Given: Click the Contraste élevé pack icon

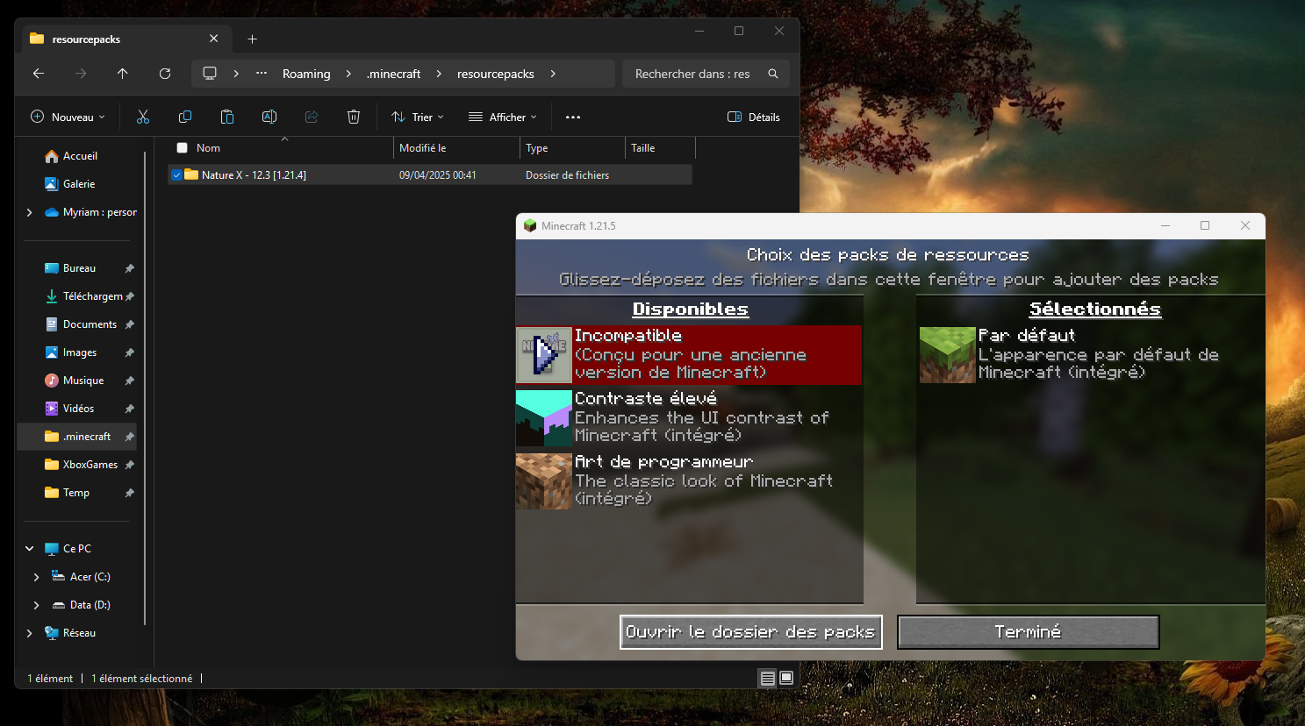Looking at the screenshot, I should tap(544, 418).
